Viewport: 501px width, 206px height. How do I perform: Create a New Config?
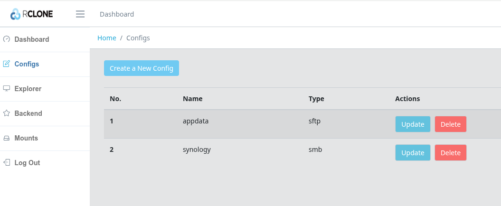pos(142,68)
